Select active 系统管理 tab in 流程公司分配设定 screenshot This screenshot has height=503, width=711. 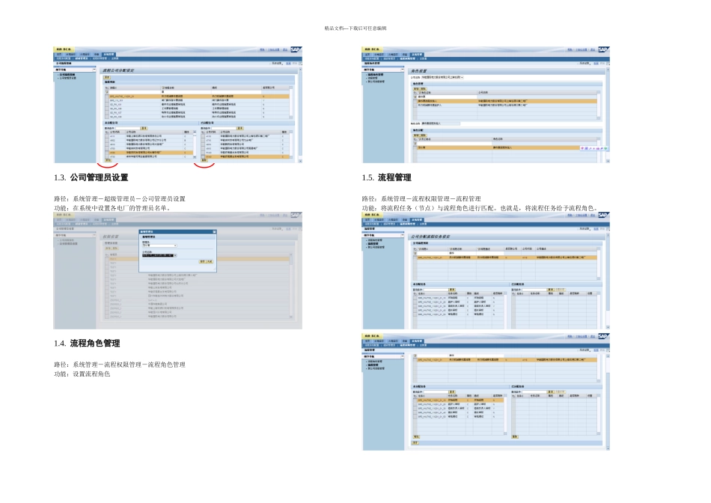(x=109, y=55)
